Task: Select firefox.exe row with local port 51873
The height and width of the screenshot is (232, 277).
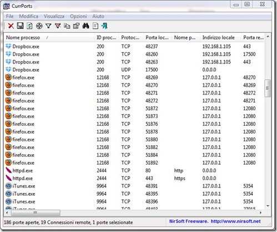Action: (134, 116)
